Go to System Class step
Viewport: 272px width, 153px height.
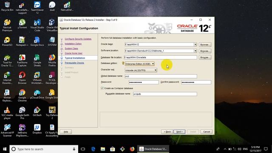coord(71,48)
